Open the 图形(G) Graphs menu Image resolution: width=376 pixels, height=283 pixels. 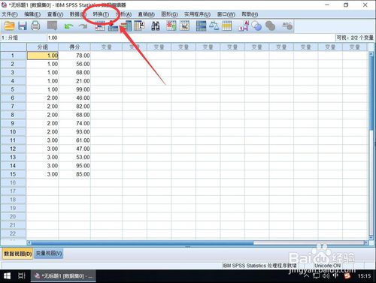169,14
